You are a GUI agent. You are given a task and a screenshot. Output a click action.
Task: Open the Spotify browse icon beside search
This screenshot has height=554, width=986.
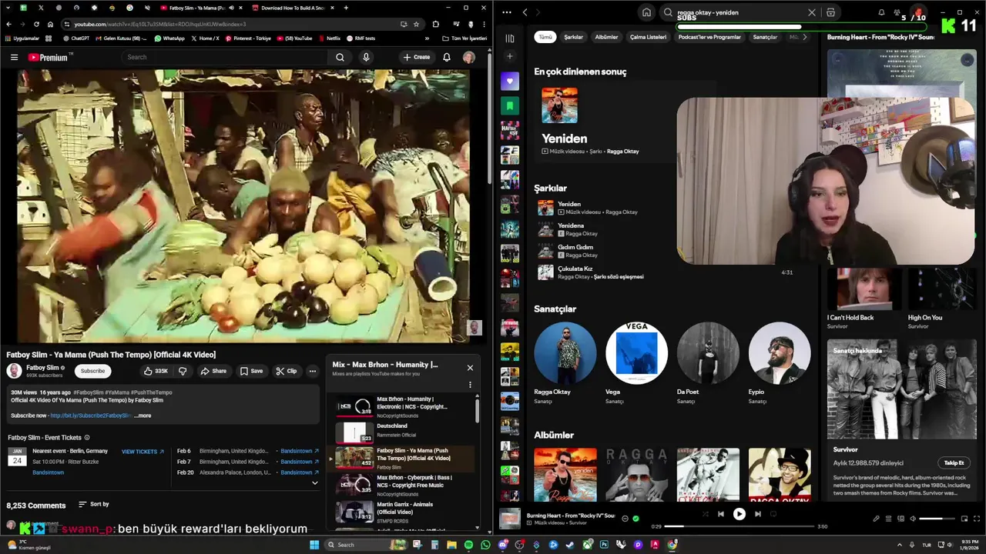[x=830, y=12]
